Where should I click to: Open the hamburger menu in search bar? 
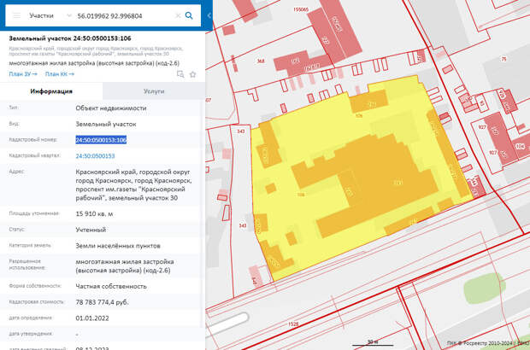(16, 15)
